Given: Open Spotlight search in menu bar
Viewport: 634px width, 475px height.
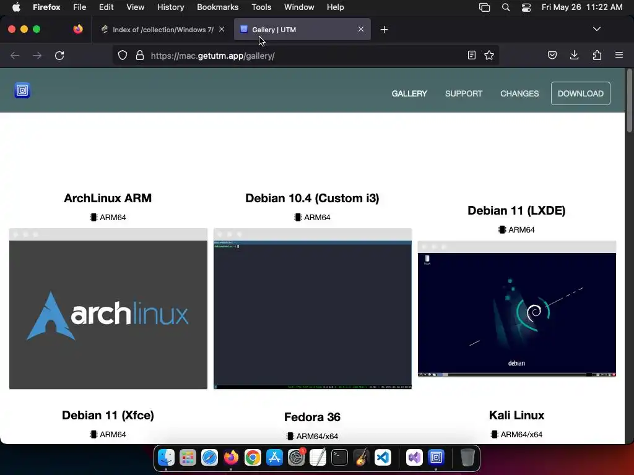Looking at the screenshot, I should pos(506,7).
